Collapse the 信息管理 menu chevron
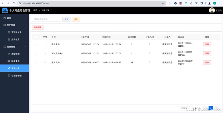This screenshot has height=113, width=223. pos(25,47)
